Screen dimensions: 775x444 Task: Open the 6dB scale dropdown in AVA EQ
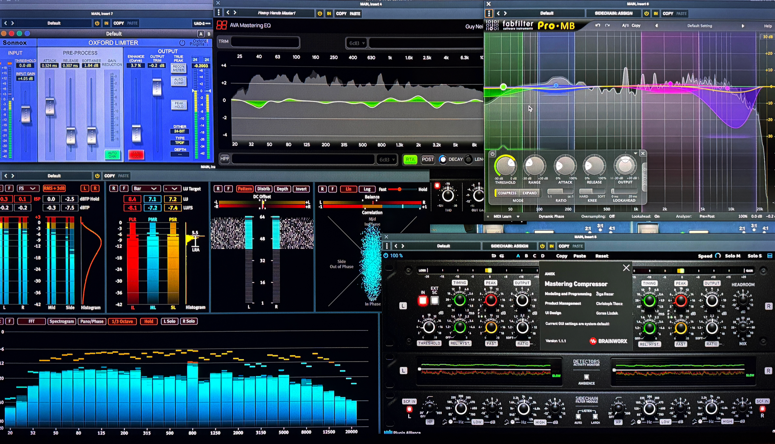tap(356, 43)
